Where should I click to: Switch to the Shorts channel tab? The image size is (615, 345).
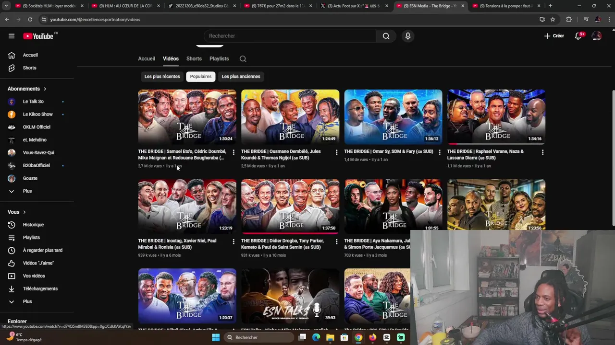click(x=194, y=58)
